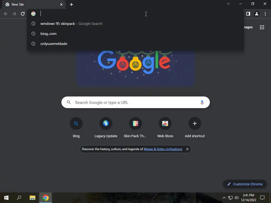Click the Google holiday doodle

pyautogui.click(x=135, y=68)
